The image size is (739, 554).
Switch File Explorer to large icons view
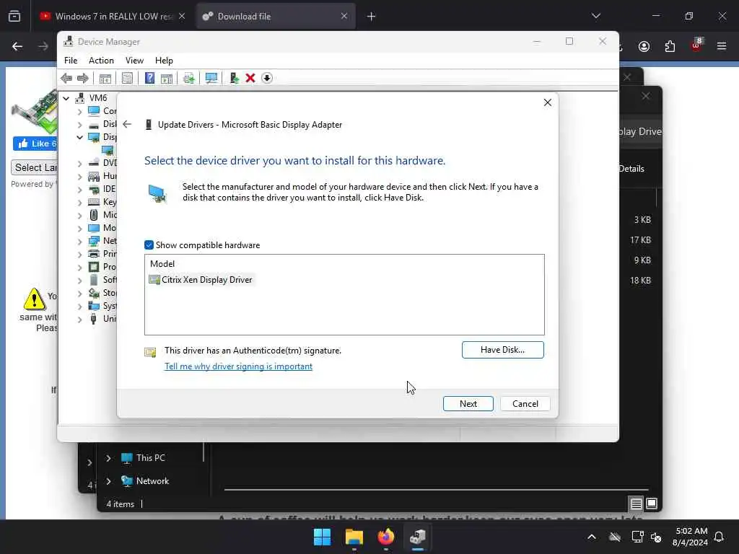click(x=652, y=504)
